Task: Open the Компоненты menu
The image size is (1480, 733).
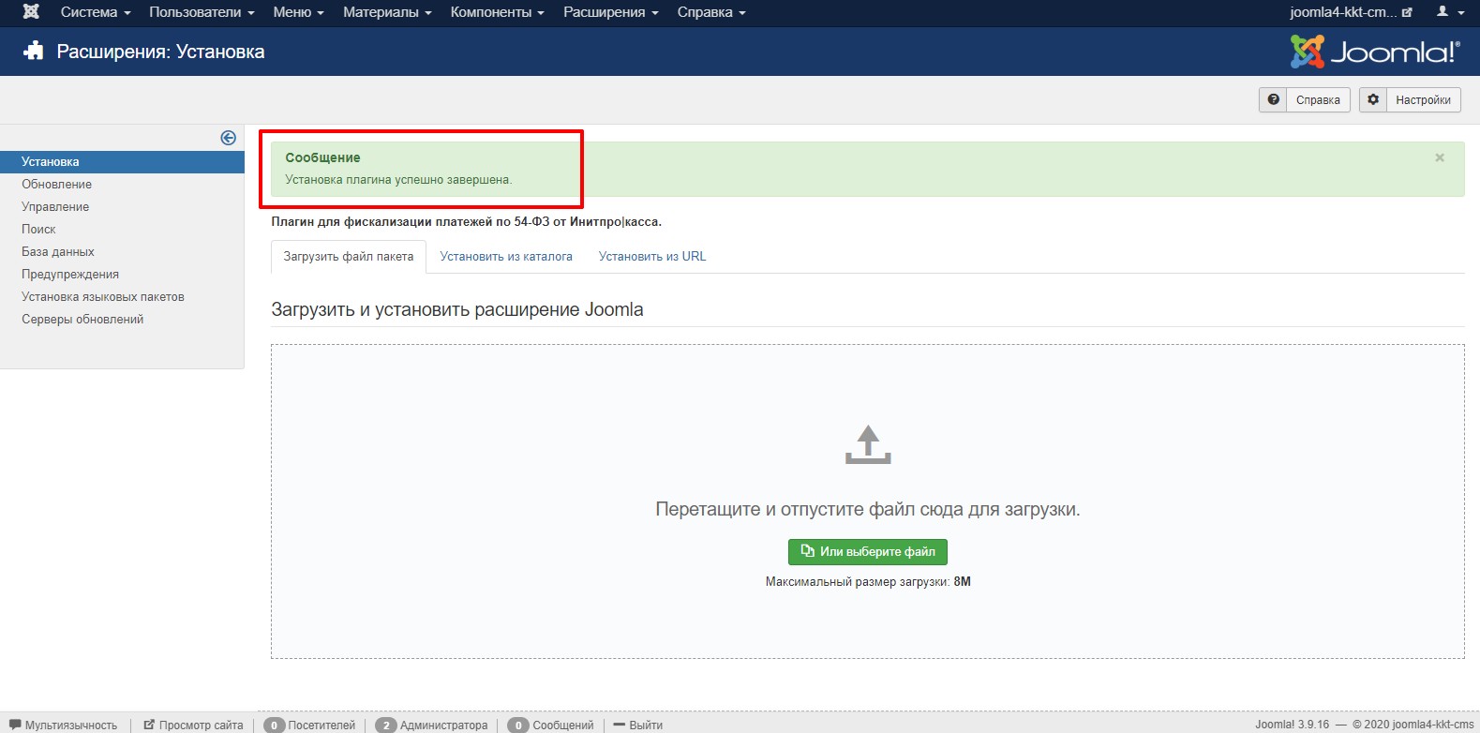Action: (497, 12)
